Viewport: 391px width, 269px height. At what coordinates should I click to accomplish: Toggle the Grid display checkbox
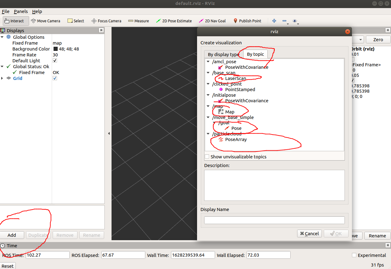pos(55,78)
